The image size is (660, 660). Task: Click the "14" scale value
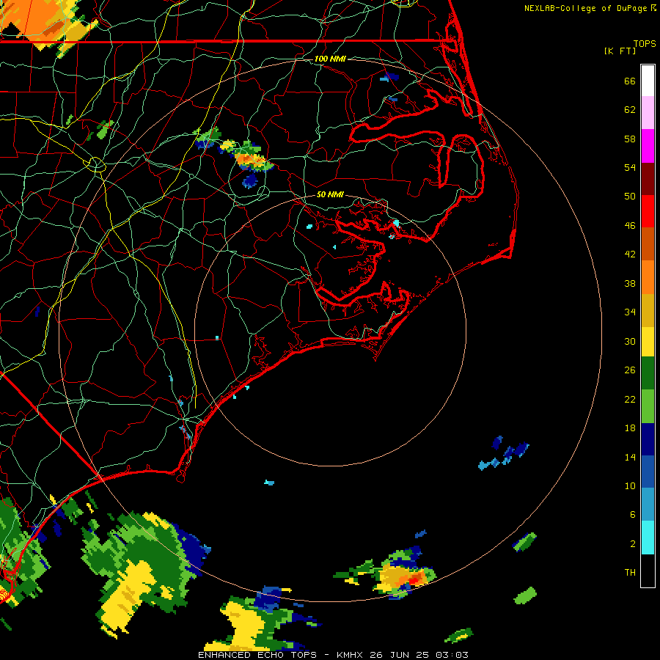click(630, 457)
